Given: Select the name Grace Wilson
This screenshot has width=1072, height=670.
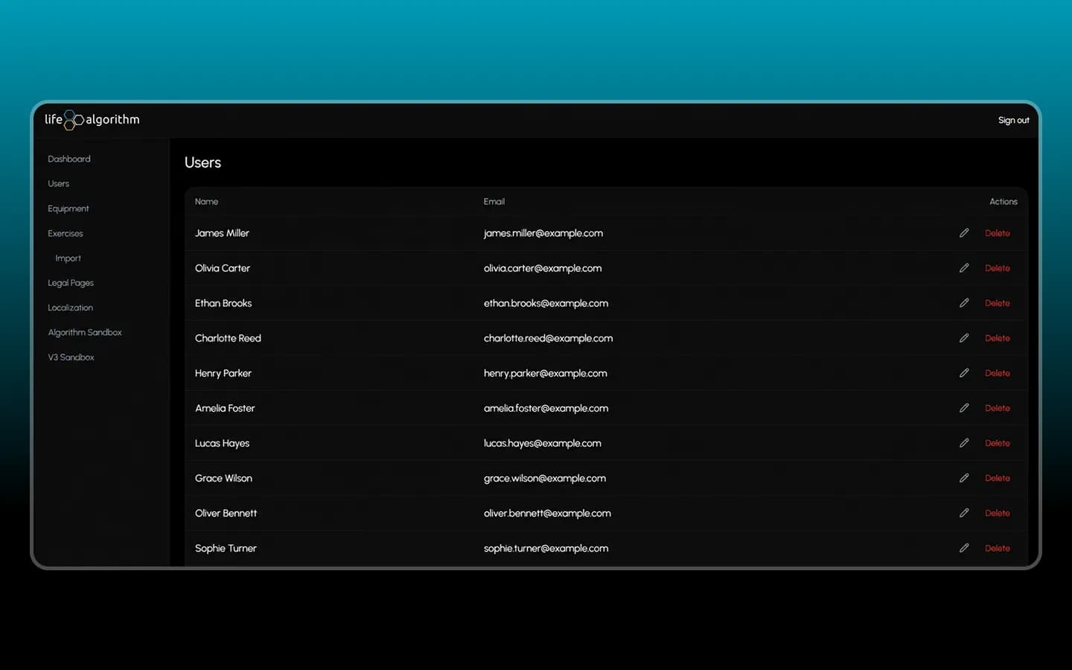Looking at the screenshot, I should click(223, 478).
